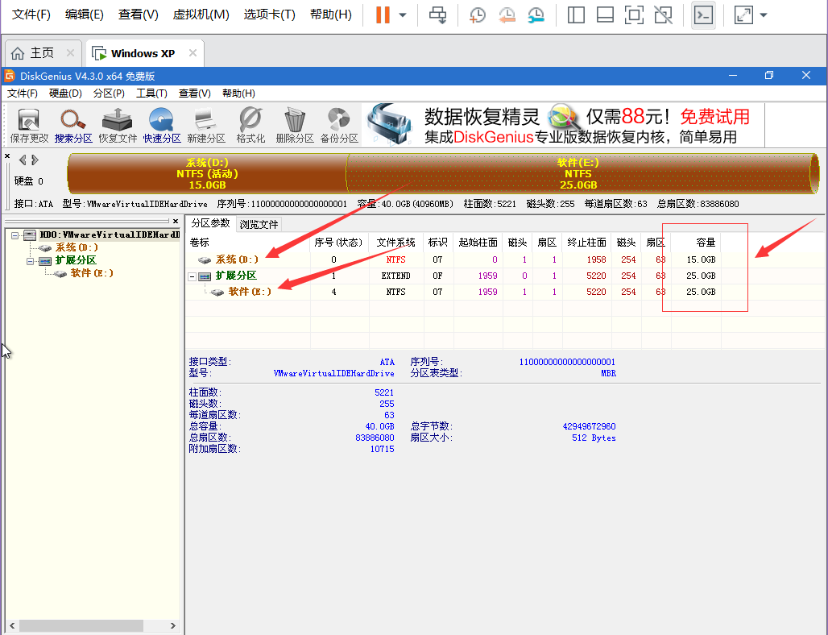This screenshot has height=635, width=828.
Task: Click VMware stretch guest icon
Action: coord(743,15)
